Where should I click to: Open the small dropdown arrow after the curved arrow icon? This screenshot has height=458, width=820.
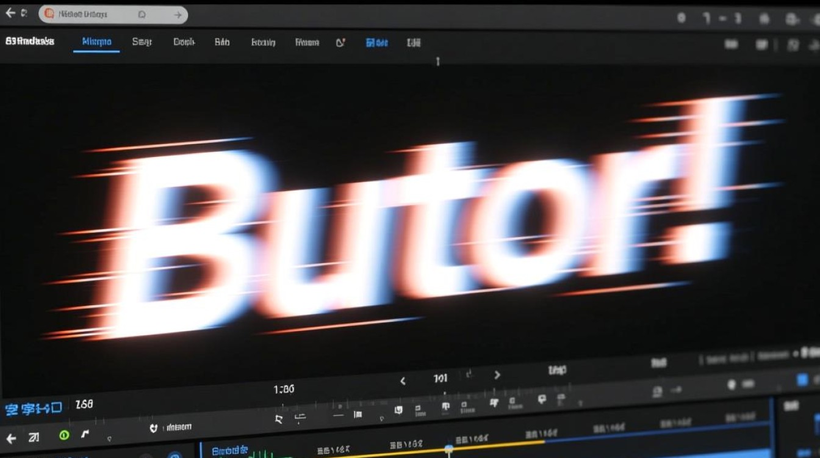click(109, 438)
